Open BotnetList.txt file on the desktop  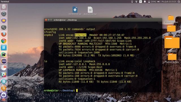click(90, 11)
